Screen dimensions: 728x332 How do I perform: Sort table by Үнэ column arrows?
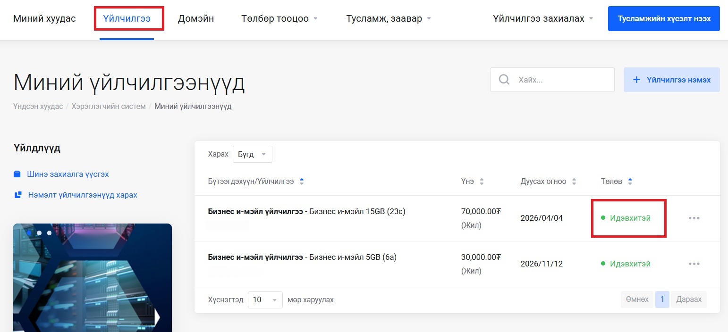pyautogui.click(x=482, y=182)
